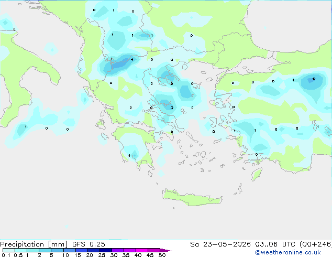Click the '(00+246)' forecast offset text
Viewport: 332px width, 257px height.
[x=315, y=244]
